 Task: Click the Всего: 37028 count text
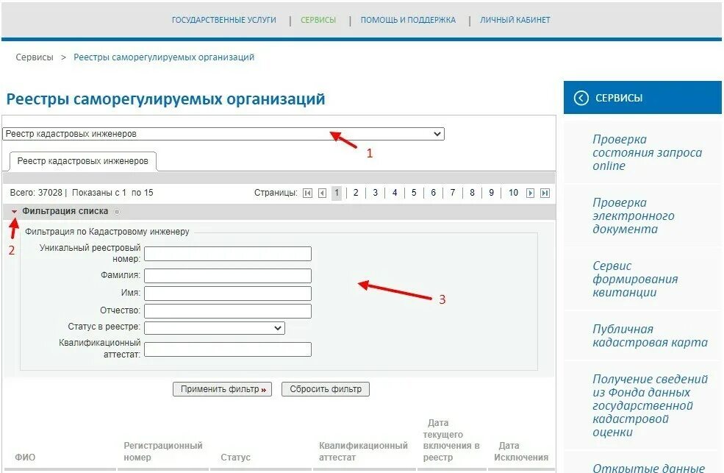coord(36,193)
